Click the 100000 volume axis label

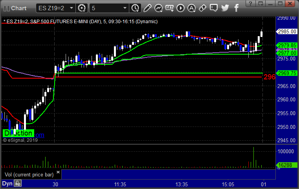click(x=286, y=151)
